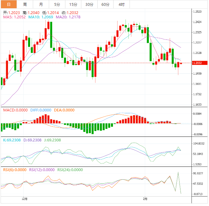Screen dimensions: 209x206
Task: Click the K value in KDJ panel
Action: tap(13, 140)
